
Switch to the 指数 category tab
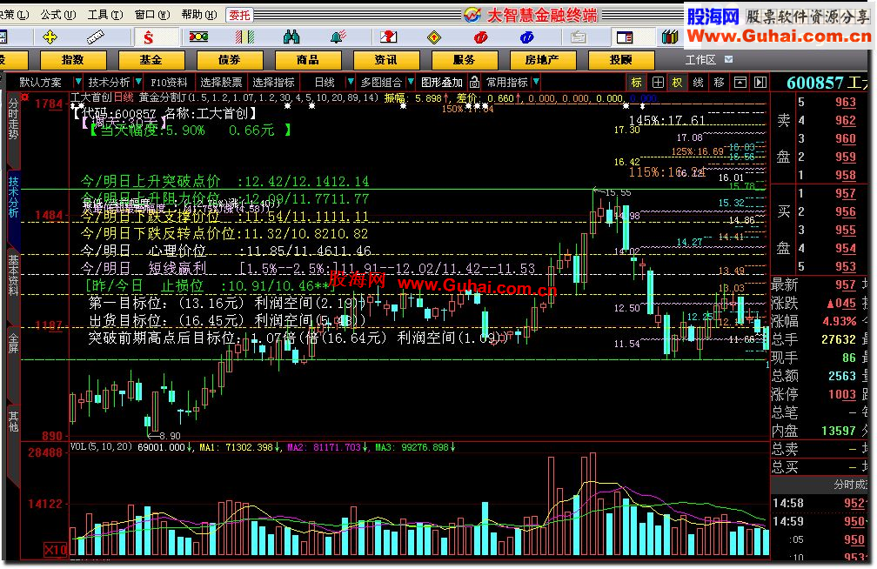point(73,59)
